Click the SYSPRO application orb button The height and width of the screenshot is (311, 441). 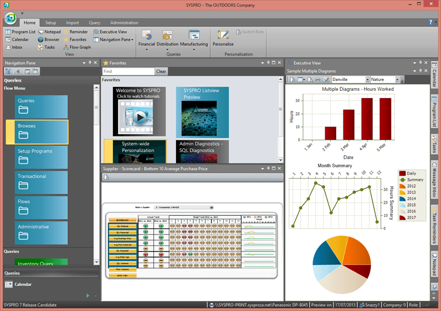(9, 17)
